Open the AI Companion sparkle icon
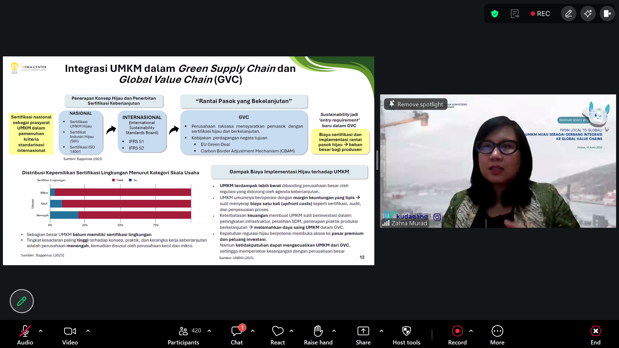The height and width of the screenshot is (348, 619). (588, 14)
